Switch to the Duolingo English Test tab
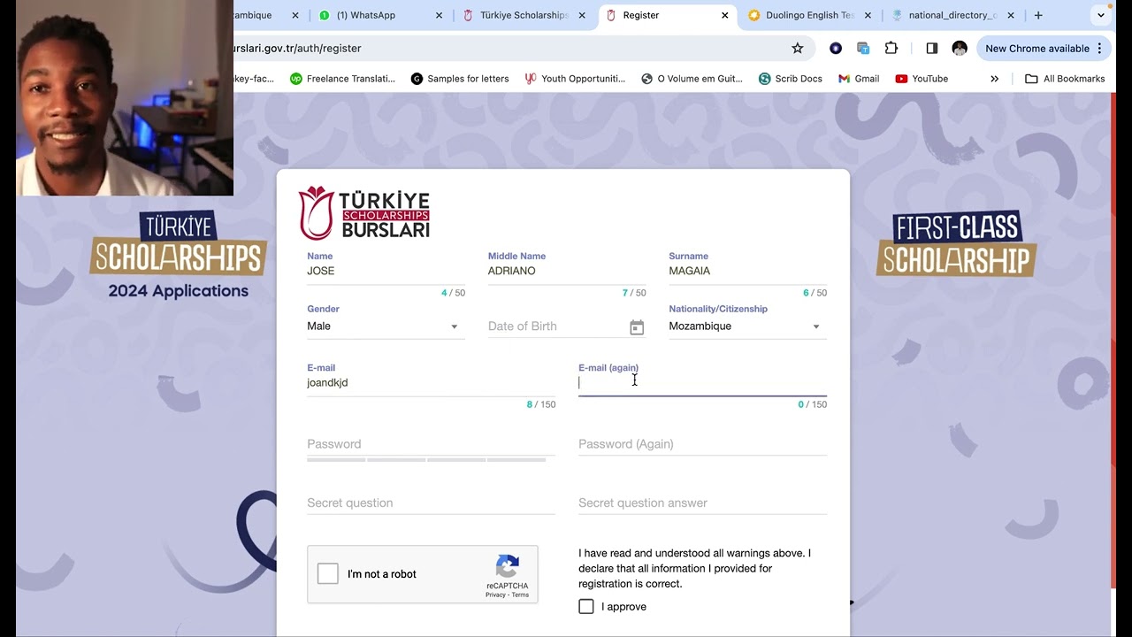Screen dimensions: 1132x637 coord(809,15)
